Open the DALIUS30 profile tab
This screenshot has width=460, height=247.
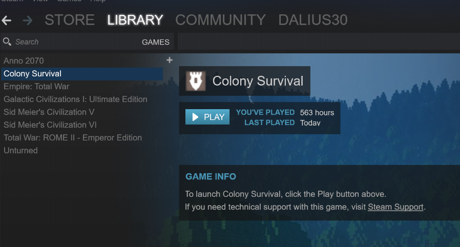coord(313,20)
